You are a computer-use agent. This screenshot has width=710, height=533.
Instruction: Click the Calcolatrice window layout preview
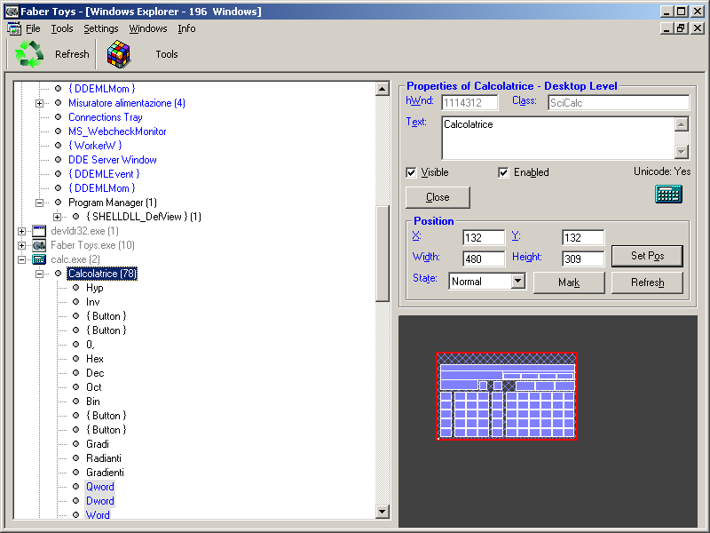[x=507, y=396]
